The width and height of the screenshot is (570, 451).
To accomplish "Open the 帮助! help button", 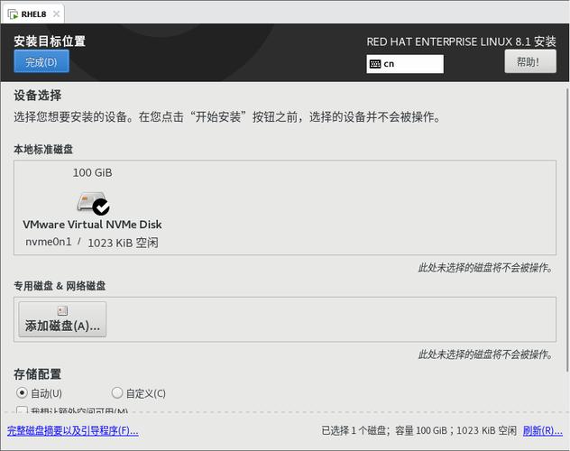I will pos(530,61).
